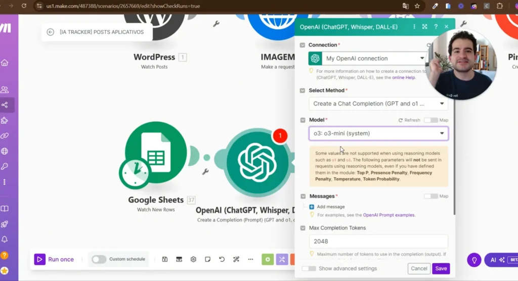
Task: Click translate page icon in address bar
Action: point(406,6)
